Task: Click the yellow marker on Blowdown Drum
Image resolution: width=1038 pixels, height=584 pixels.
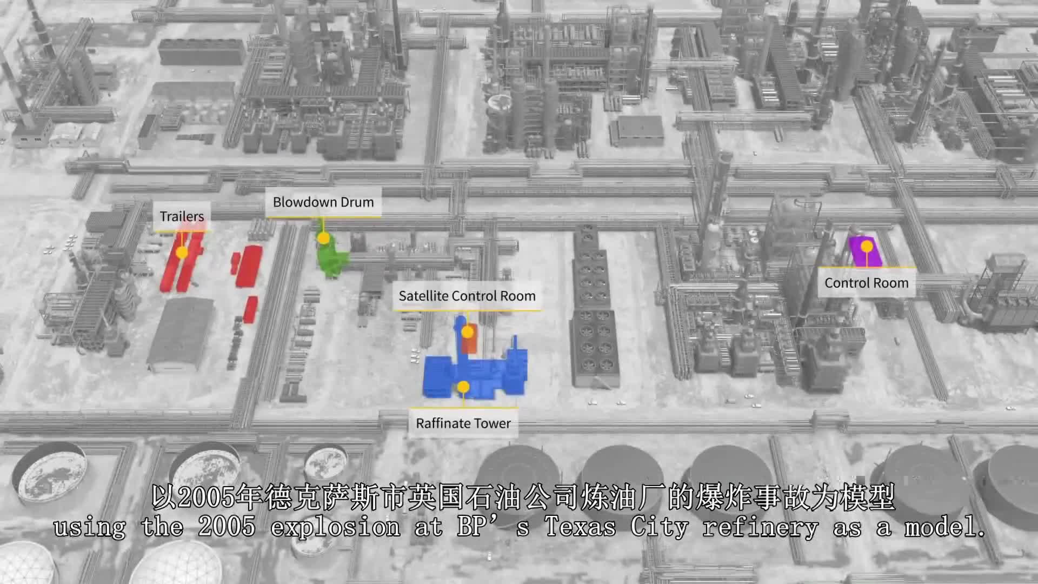Action: [x=323, y=238]
